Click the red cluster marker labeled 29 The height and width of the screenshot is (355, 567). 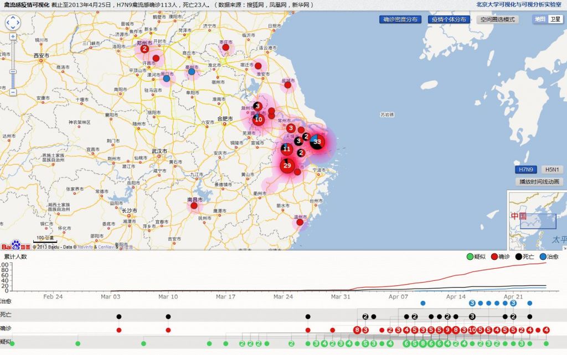tap(287, 165)
